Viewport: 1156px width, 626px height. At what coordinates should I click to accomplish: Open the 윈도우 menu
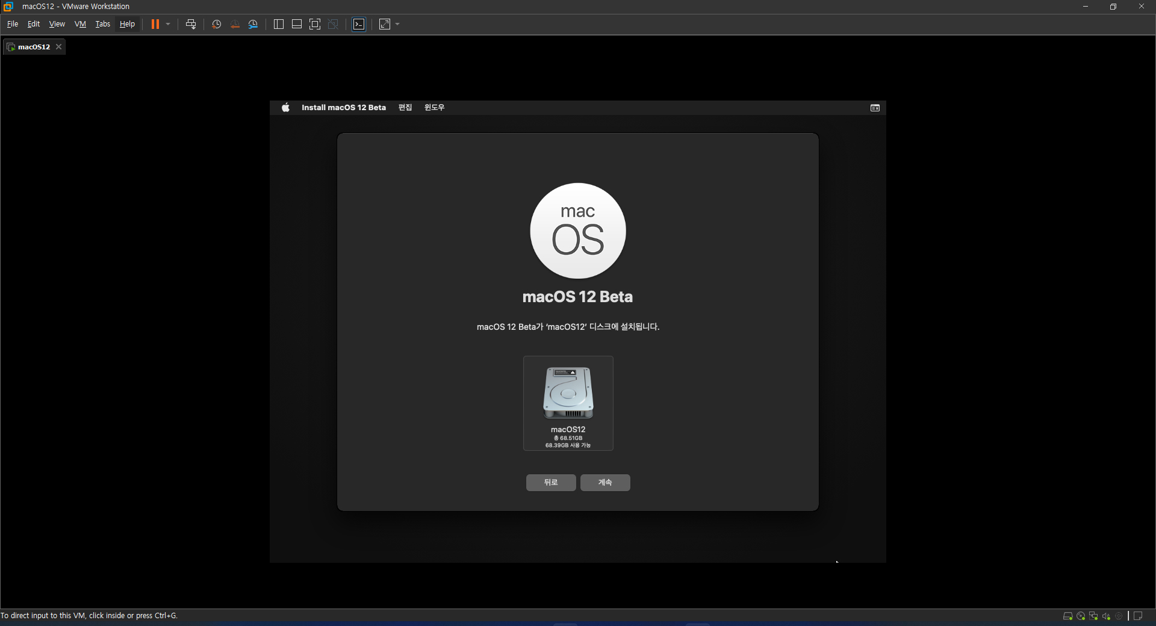pyautogui.click(x=434, y=108)
